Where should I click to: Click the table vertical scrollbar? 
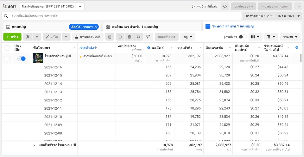coord(301,58)
